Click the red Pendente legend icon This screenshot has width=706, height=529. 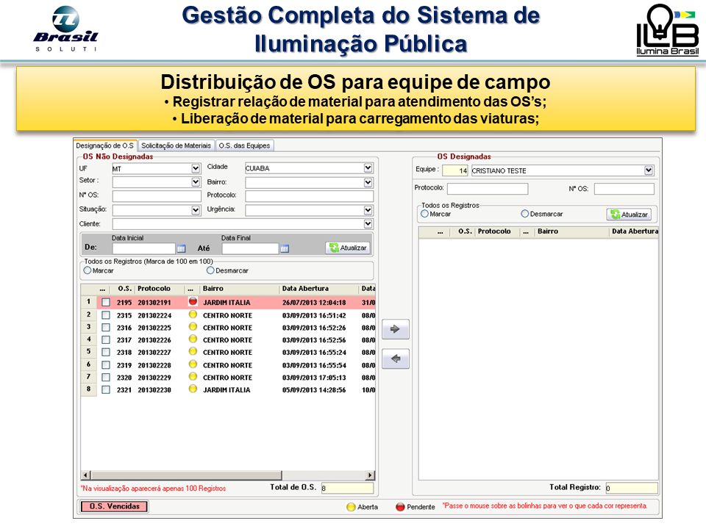point(401,506)
